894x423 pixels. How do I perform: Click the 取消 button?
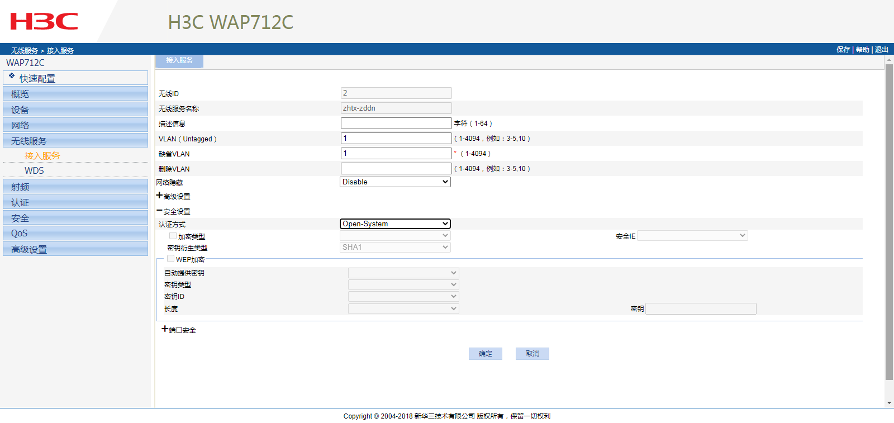tap(532, 354)
